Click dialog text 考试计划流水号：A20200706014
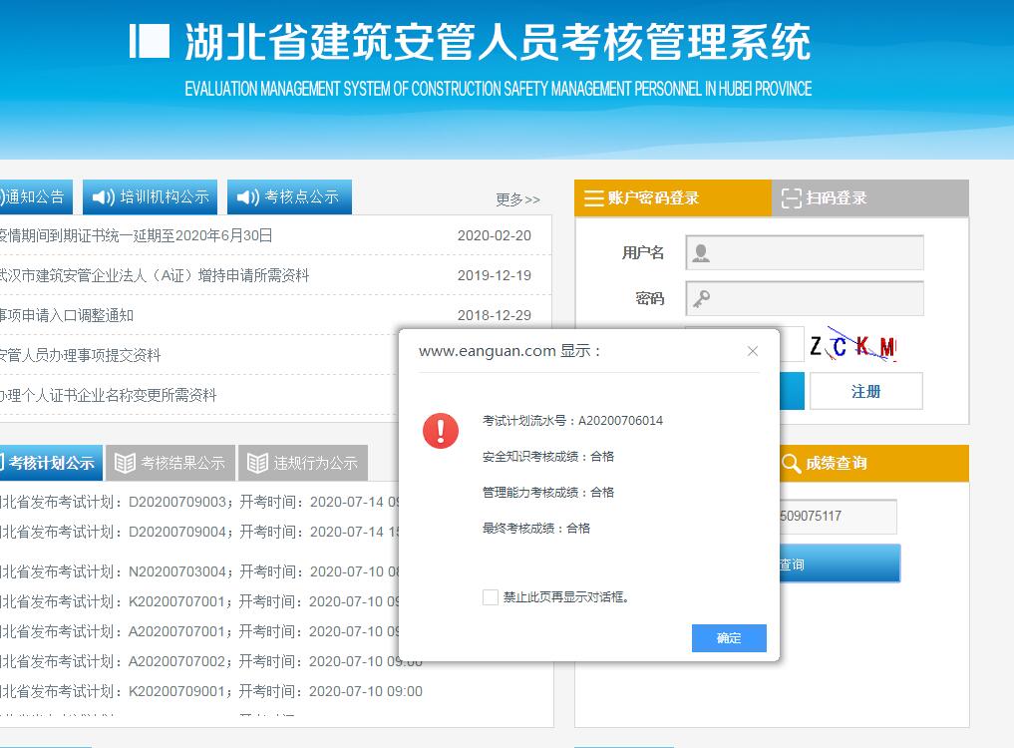 click(572, 421)
